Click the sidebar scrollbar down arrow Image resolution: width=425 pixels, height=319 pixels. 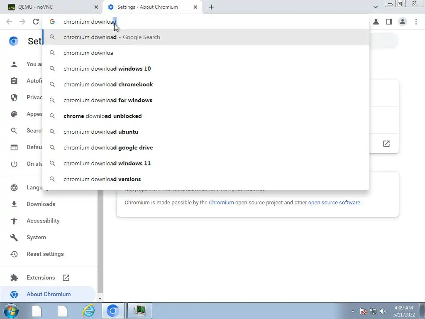pyautogui.click(x=100, y=298)
